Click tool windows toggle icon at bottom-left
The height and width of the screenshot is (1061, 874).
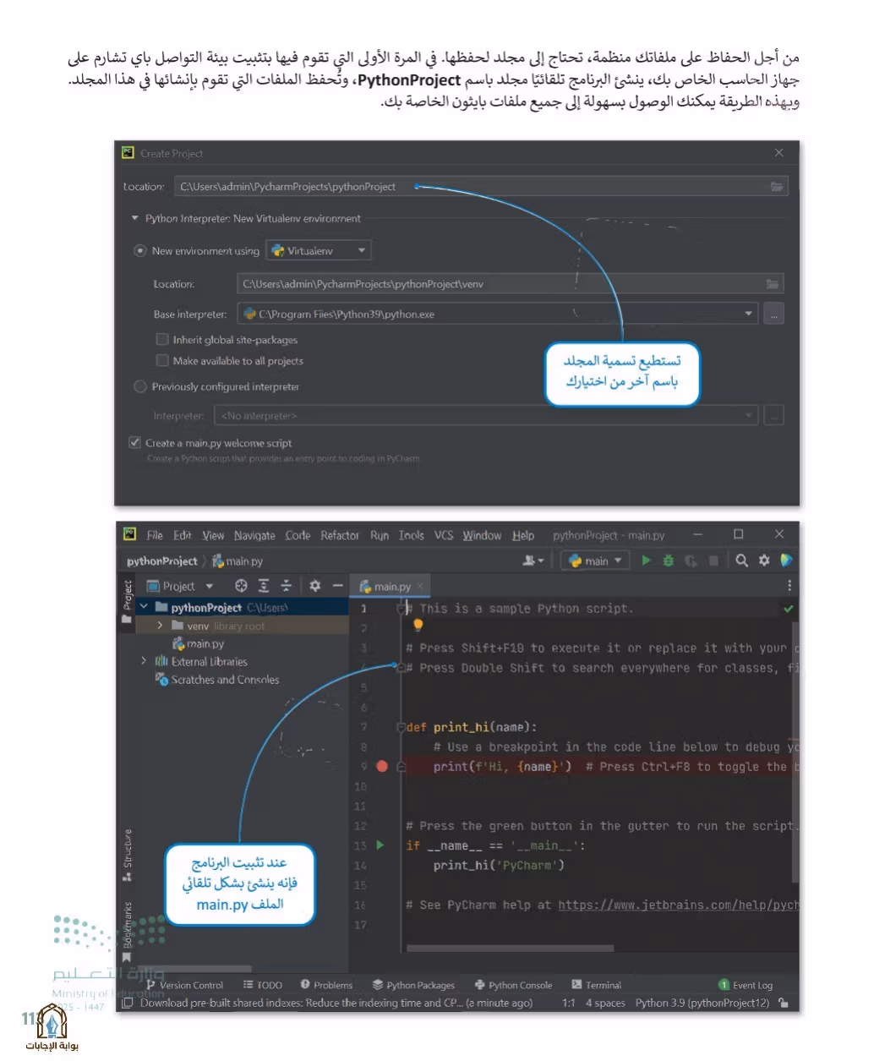pos(127,1004)
